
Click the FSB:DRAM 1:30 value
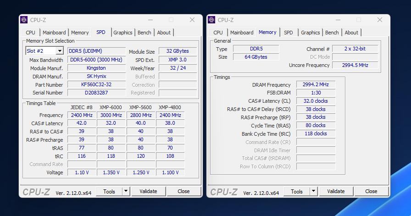tap(316, 93)
